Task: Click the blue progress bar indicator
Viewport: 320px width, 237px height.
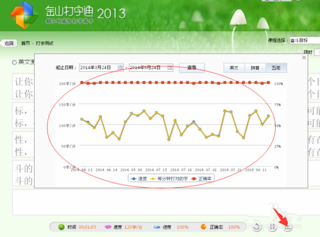Action: point(156,227)
